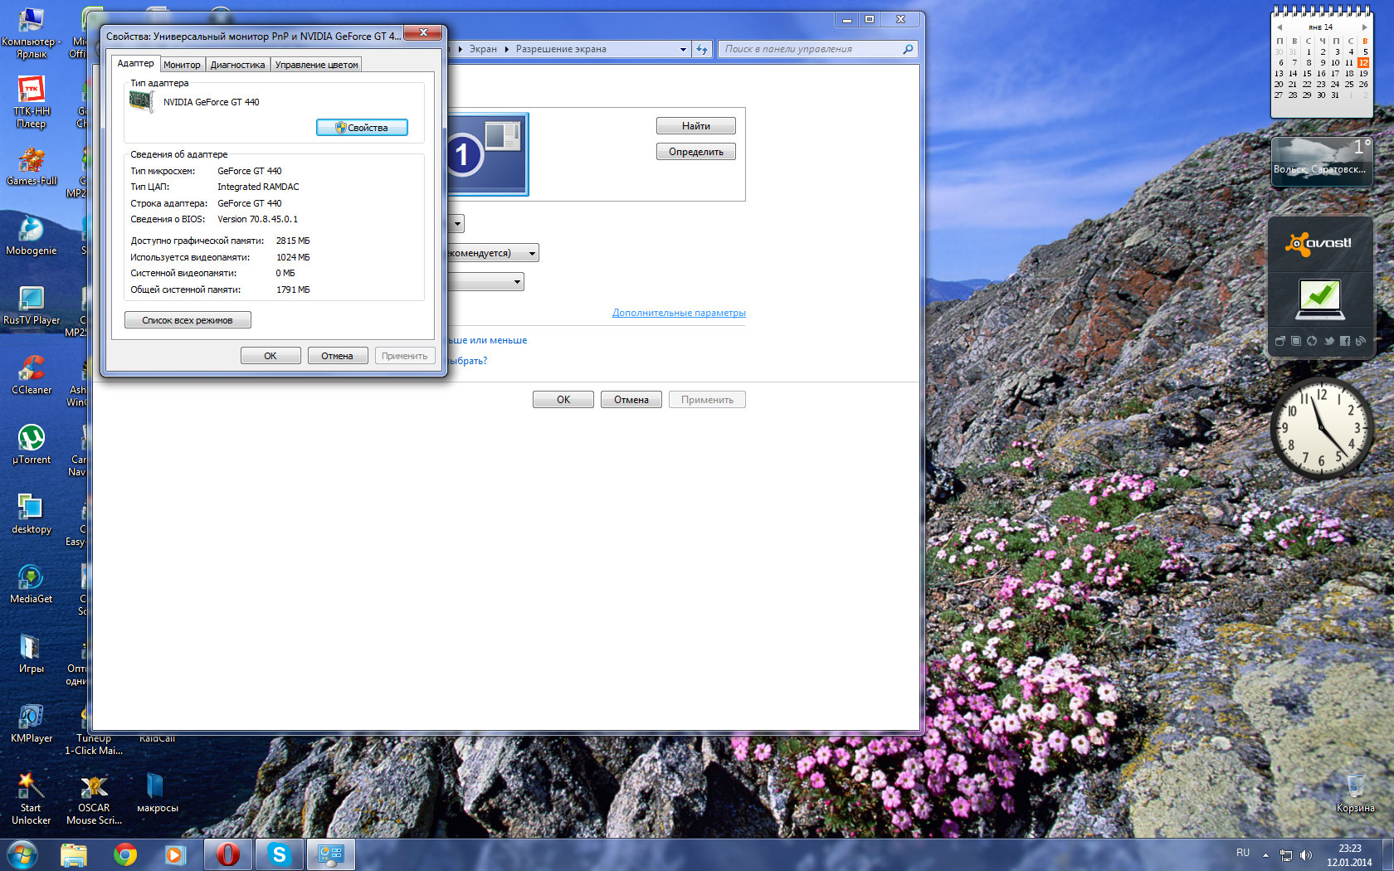Launch RusTV Player icon
The image size is (1394, 871).
[x=32, y=305]
